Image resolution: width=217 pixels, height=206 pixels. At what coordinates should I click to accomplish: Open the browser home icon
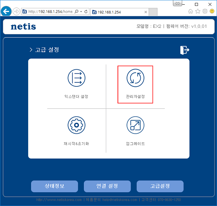coord(191,11)
